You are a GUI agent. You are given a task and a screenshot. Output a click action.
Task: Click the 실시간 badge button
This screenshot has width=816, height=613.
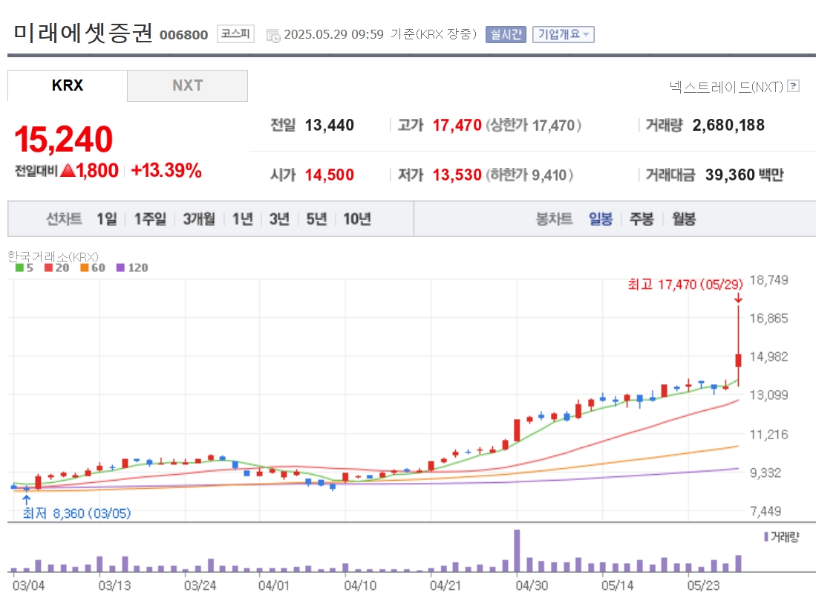506,34
